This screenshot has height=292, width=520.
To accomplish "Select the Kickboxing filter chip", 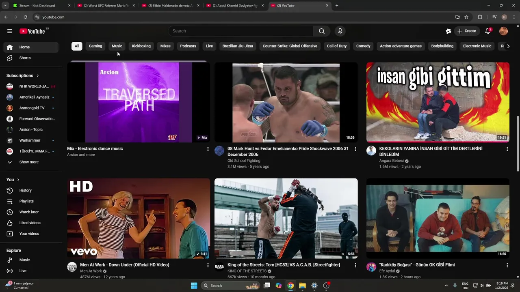I will click(x=141, y=46).
